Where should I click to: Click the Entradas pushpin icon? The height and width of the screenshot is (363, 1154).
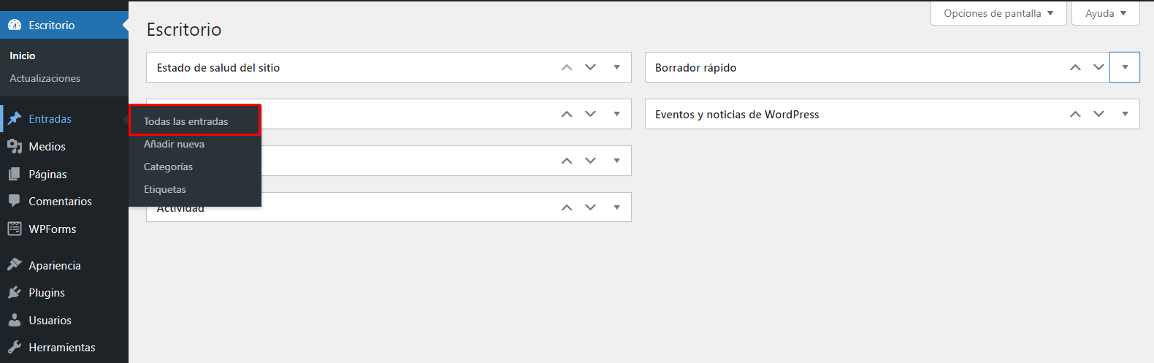coord(15,118)
